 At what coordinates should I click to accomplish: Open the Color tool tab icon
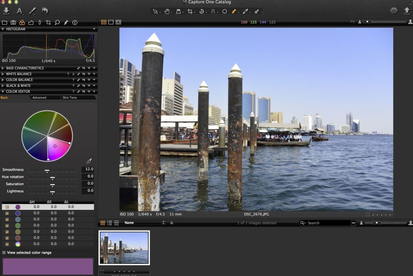pyautogui.click(x=22, y=23)
